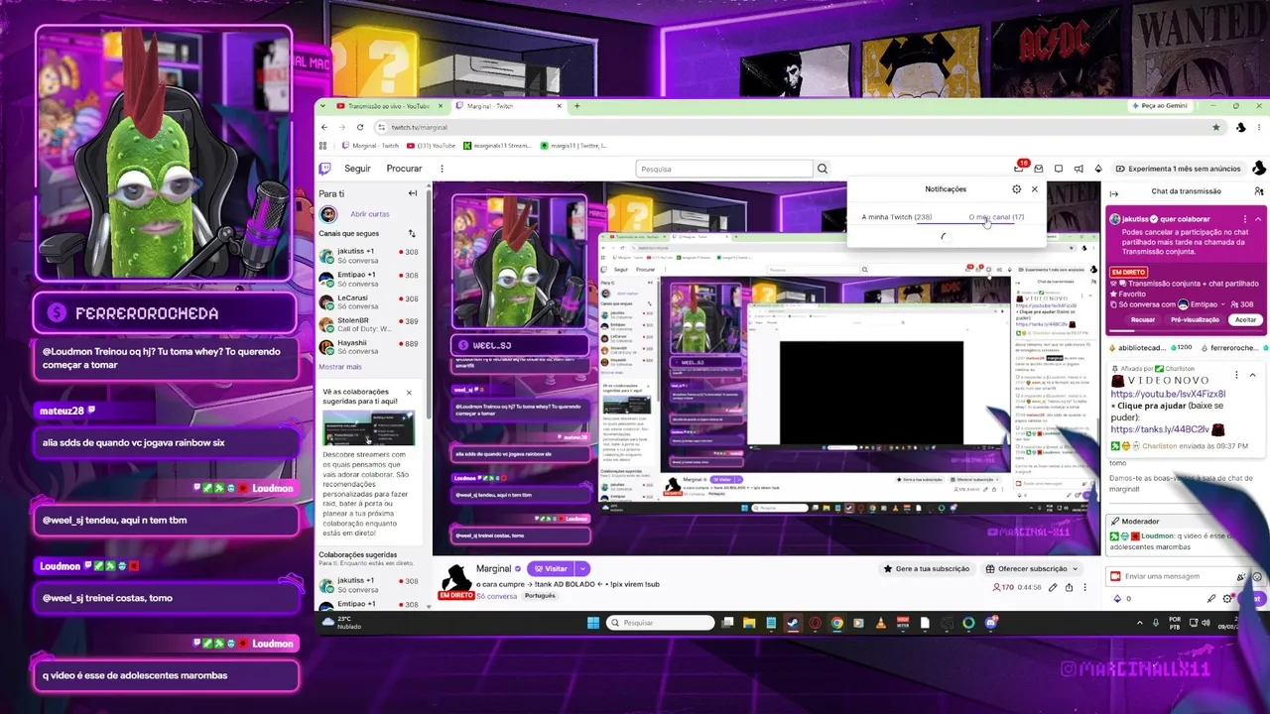Image resolution: width=1270 pixels, height=714 pixels.
Task: Open the Twitch whispers envelope icon
Action: pos(1038,169)
